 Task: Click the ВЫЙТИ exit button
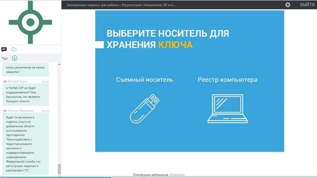coord(307,4)
